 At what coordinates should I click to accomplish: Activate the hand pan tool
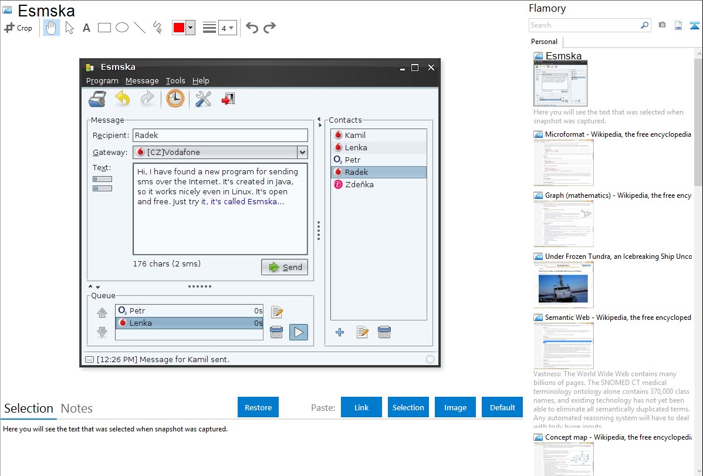pyautogui.click(x=52, y=28)
